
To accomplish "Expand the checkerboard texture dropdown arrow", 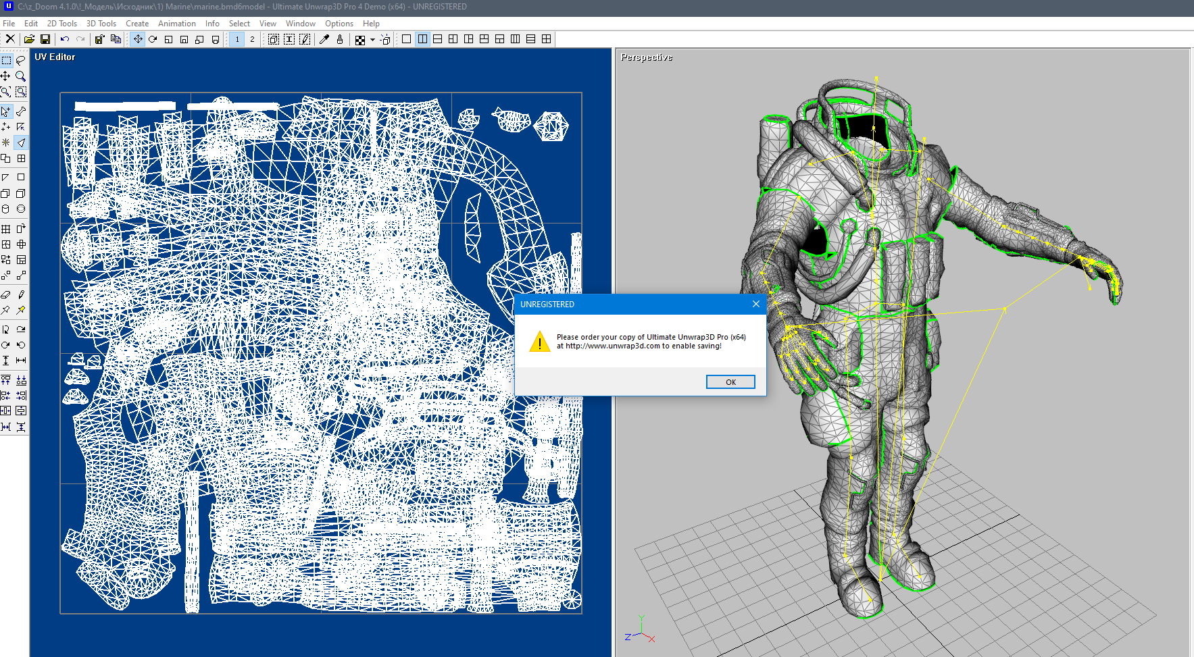I will coord(372,40).
